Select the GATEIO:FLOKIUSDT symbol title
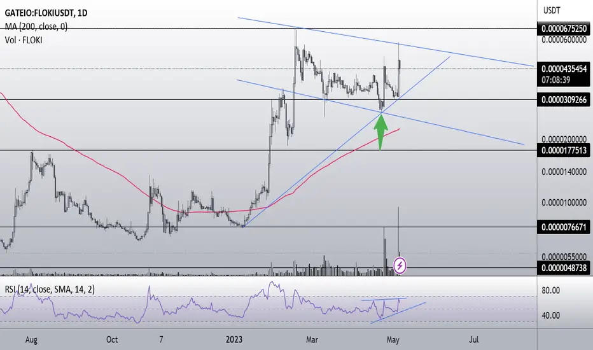The height and width of the screenshot is (350, 593). pyautogui.click(x=46, y=13)
